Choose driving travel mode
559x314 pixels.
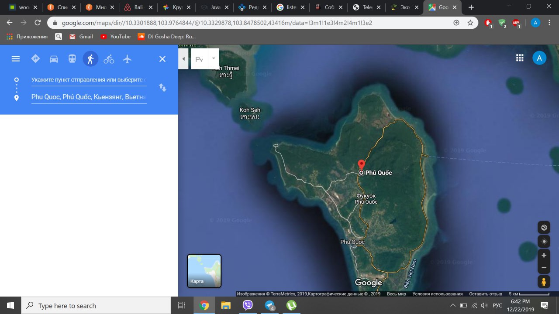54,59
